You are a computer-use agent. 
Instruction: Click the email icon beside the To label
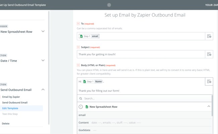click(x=78, y=23)
